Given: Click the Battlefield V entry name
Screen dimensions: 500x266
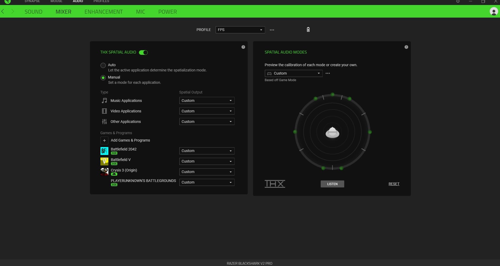Looking at the screenshot, I should pyautogui.click(x=121, y=160).
